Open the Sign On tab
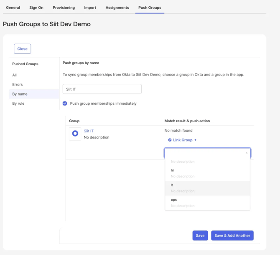The image size is (280, 255). (x=36, y=8)
